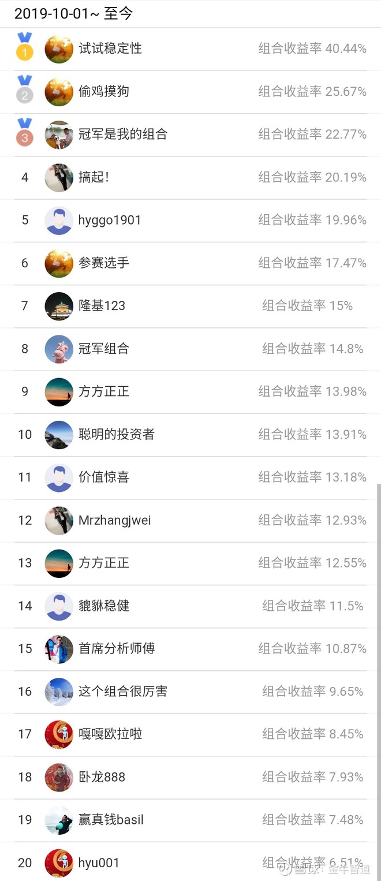Screen dimensions: 381x881
Task: Tap the avatar next to 首席分析师傅
Action: (x=59, y=649)
